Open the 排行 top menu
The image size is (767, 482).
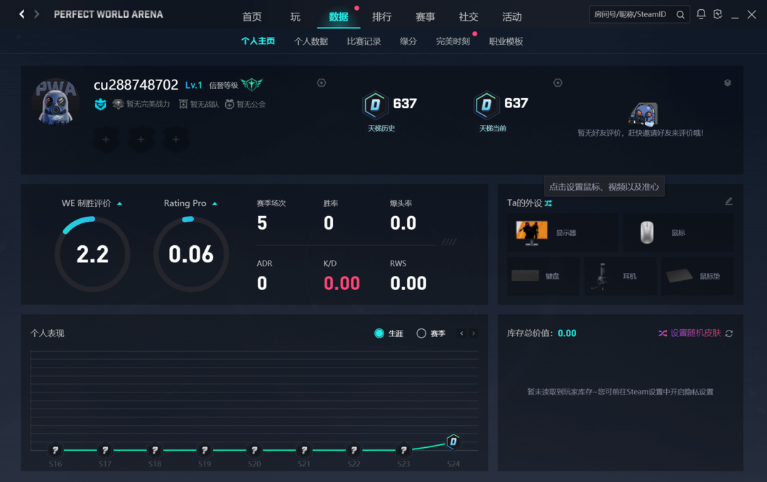coord(381,17)
